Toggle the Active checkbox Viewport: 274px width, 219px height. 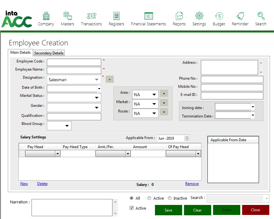point(132,208)
